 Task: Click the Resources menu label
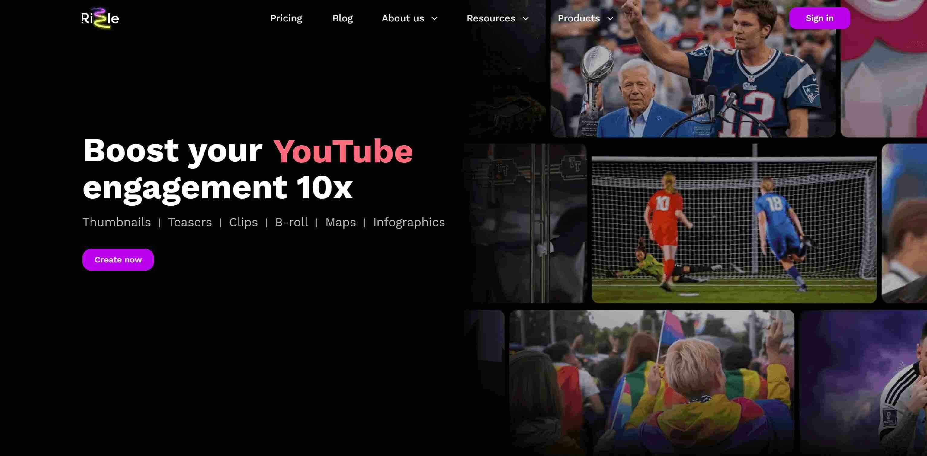(x=490, y=18)
